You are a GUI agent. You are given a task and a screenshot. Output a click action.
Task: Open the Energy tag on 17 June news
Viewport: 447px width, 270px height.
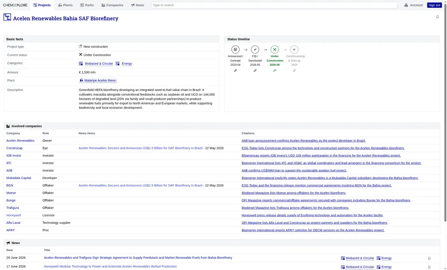[386, 267]
